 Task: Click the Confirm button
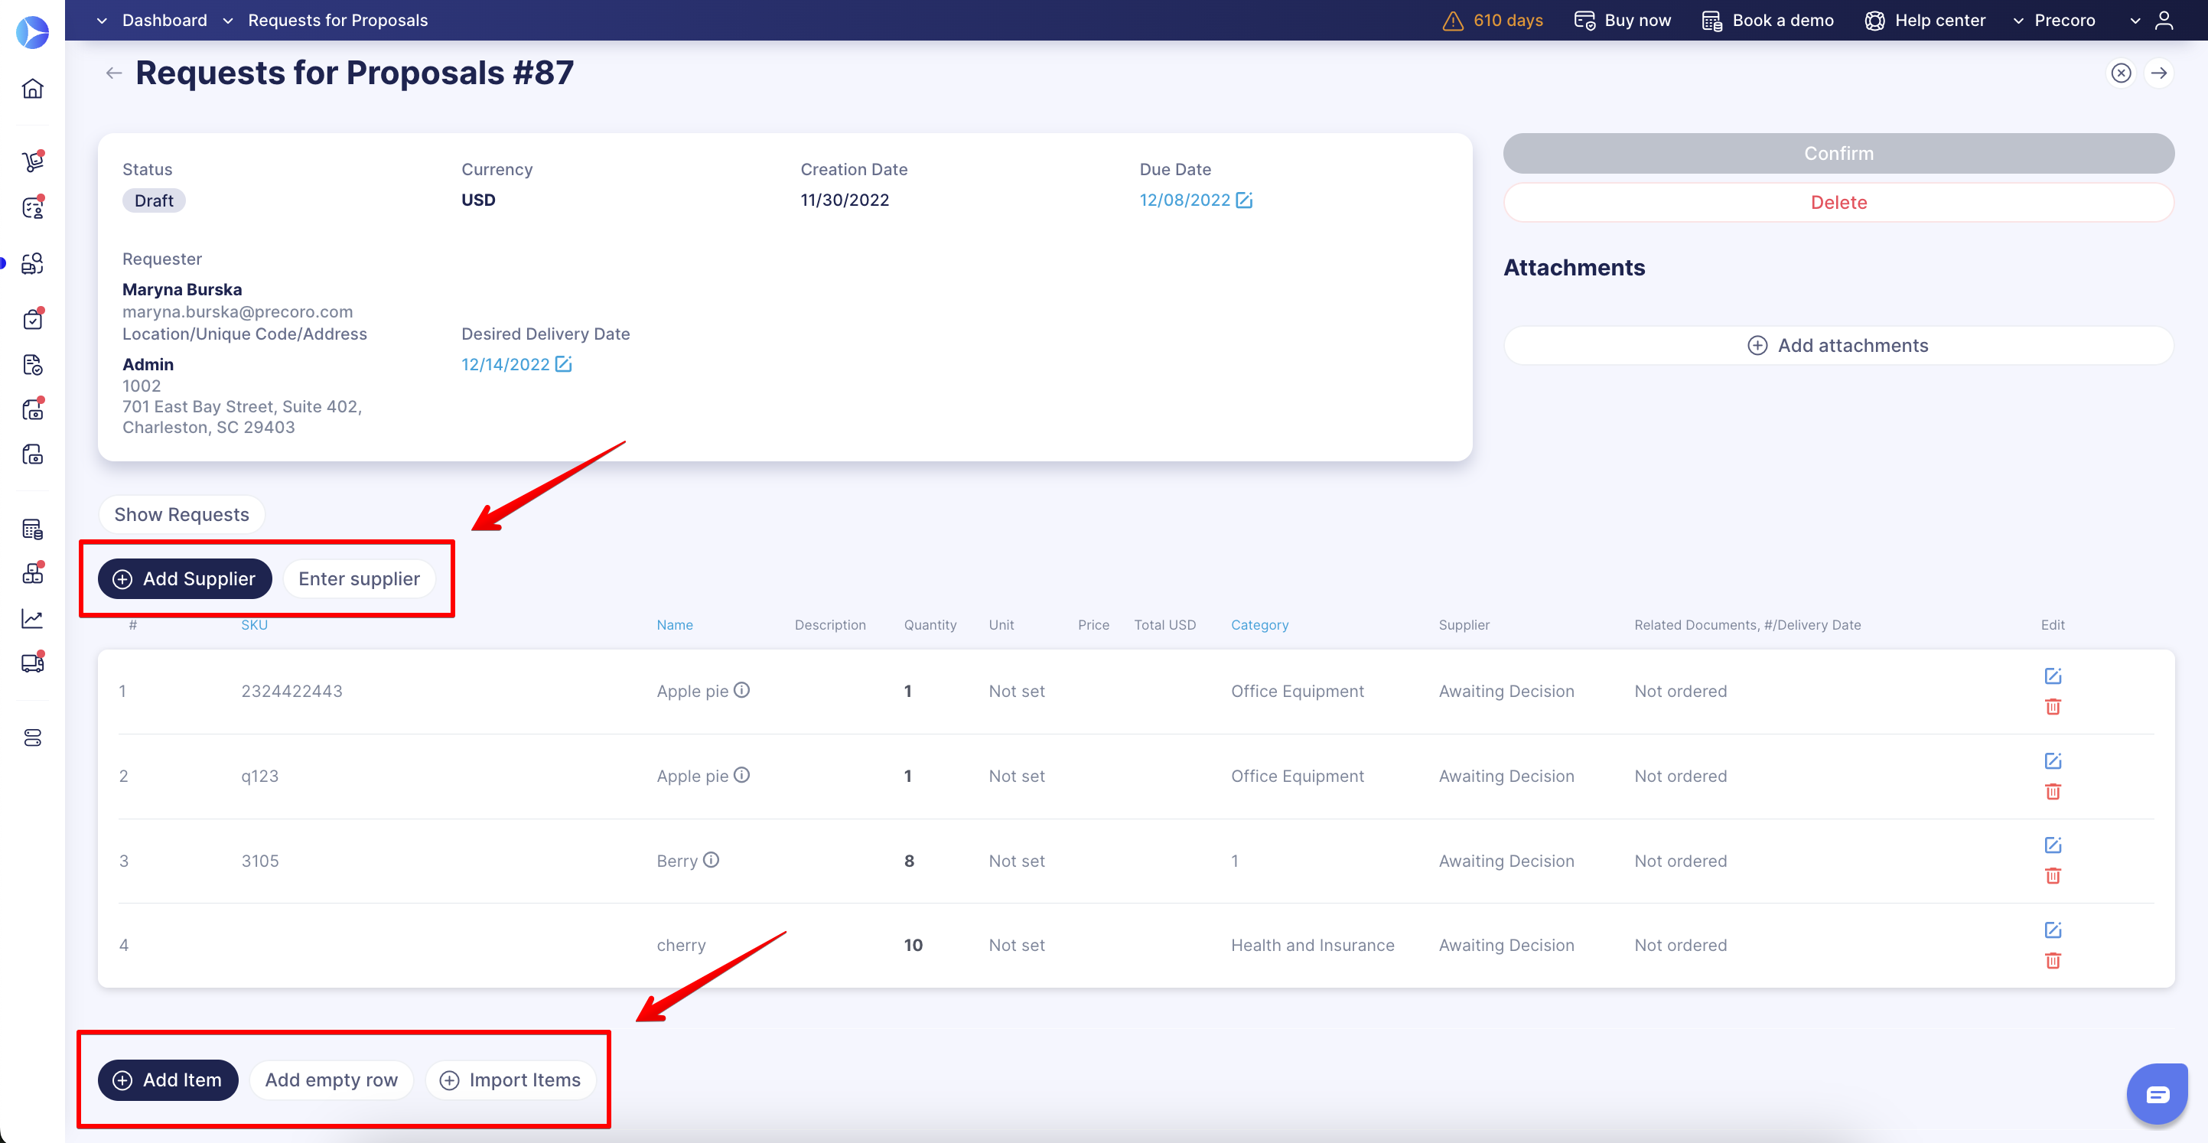1838,153
